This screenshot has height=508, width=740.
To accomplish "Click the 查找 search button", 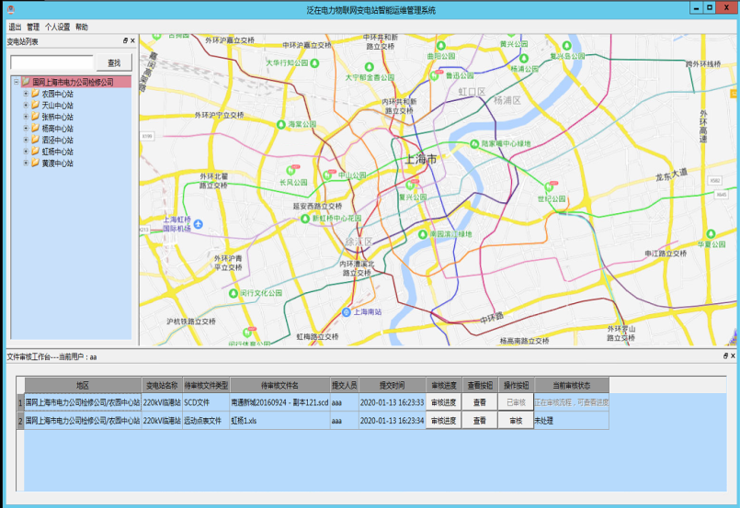I will point(114,62).
